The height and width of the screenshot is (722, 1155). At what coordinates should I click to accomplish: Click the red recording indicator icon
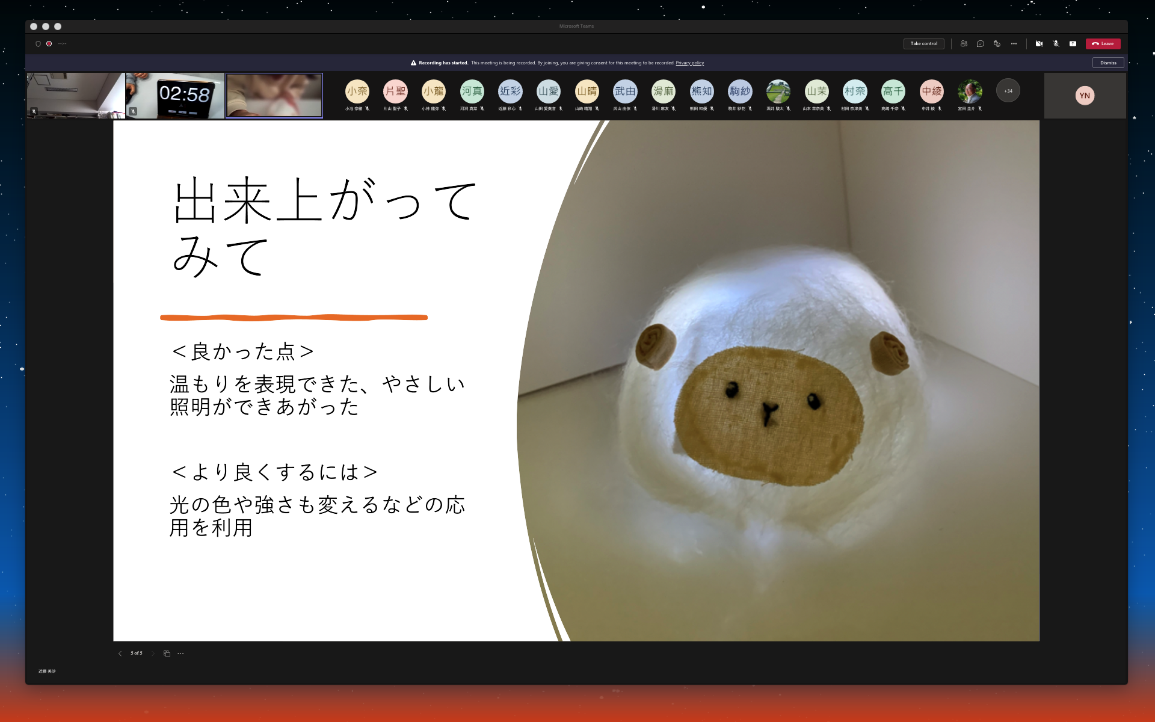click(49, 44)
